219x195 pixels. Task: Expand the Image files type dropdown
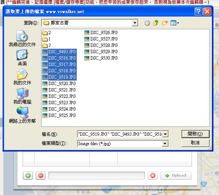pyautogui.click(x=165, y=144)
